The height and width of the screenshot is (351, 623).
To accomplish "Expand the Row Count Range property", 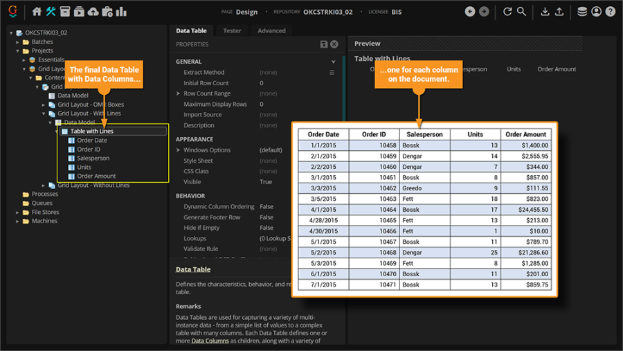I will tap(178, 93).
